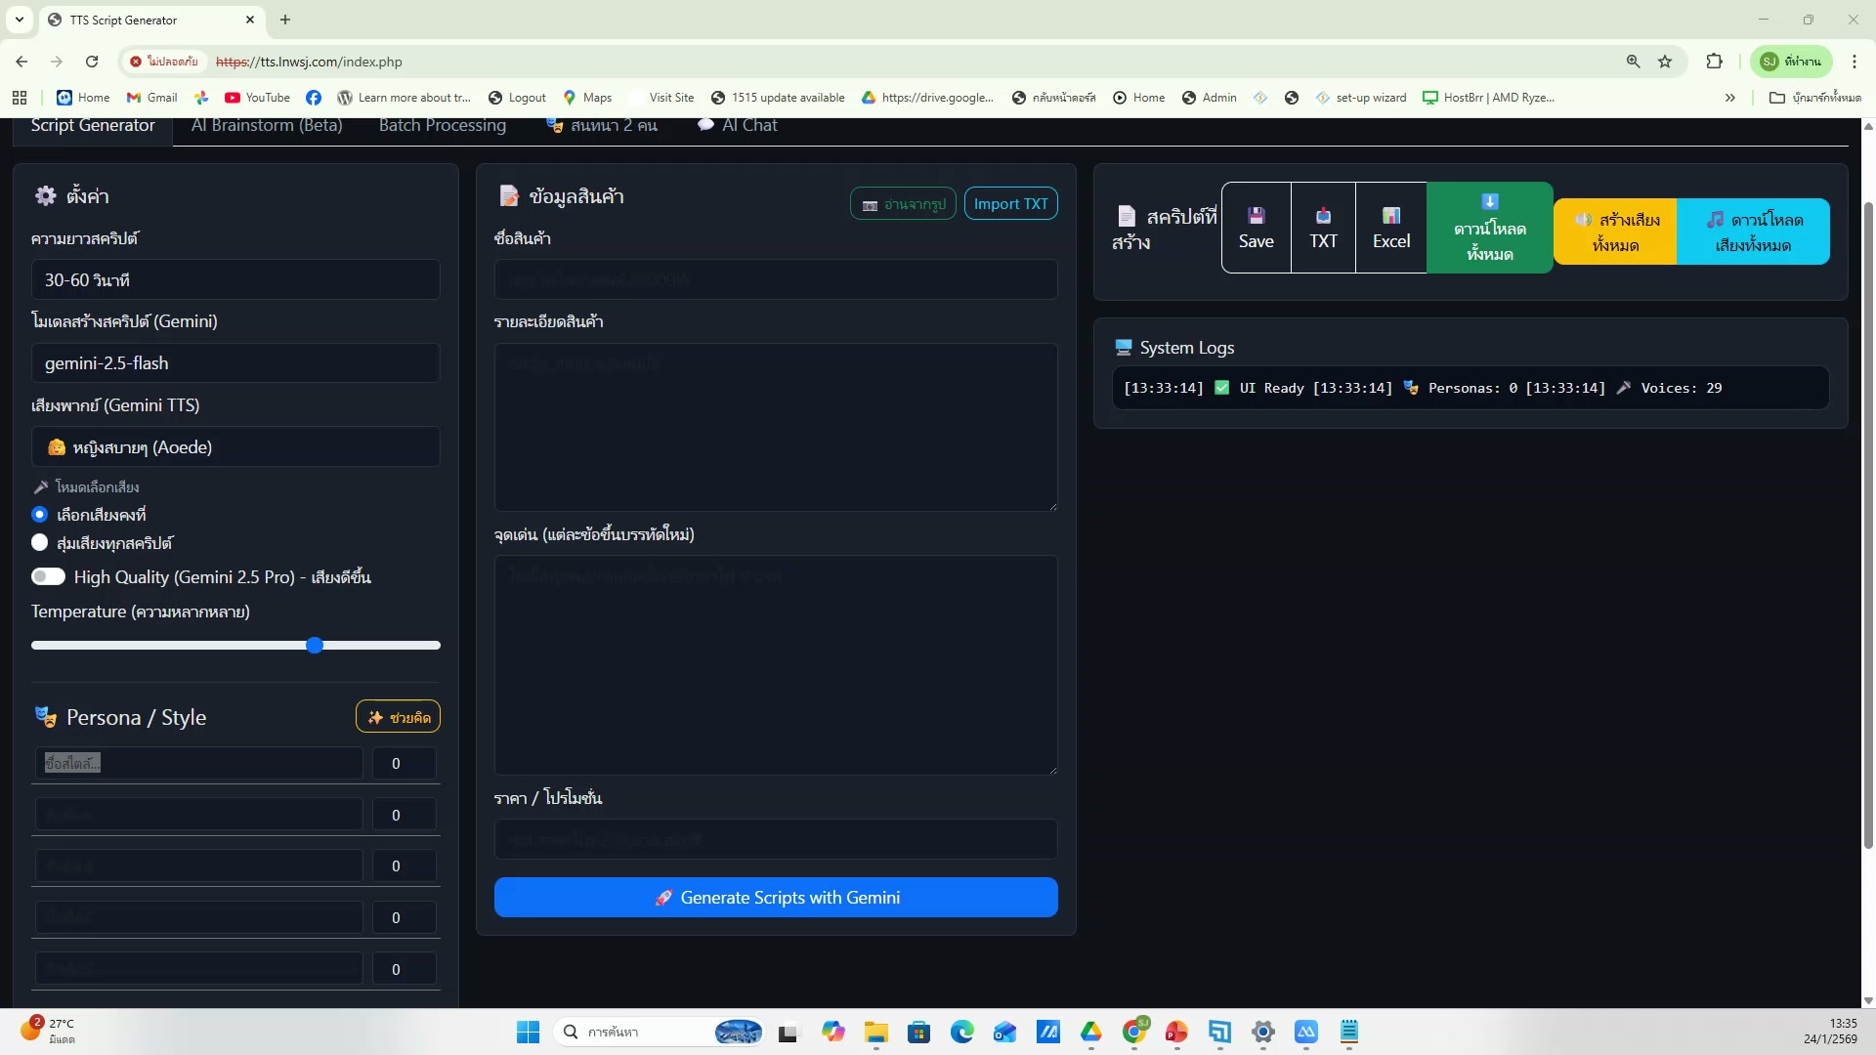This screenshot has width=1876, height=1055.
Task: Export script to Excel
Action: click(x=1390, y=227)
